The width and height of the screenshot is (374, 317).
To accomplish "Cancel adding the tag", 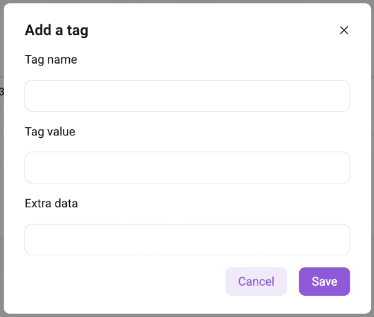I will (x=256, y=281).
